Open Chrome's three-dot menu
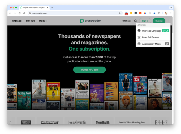This screenshot has width=181, height=134. 171,13
